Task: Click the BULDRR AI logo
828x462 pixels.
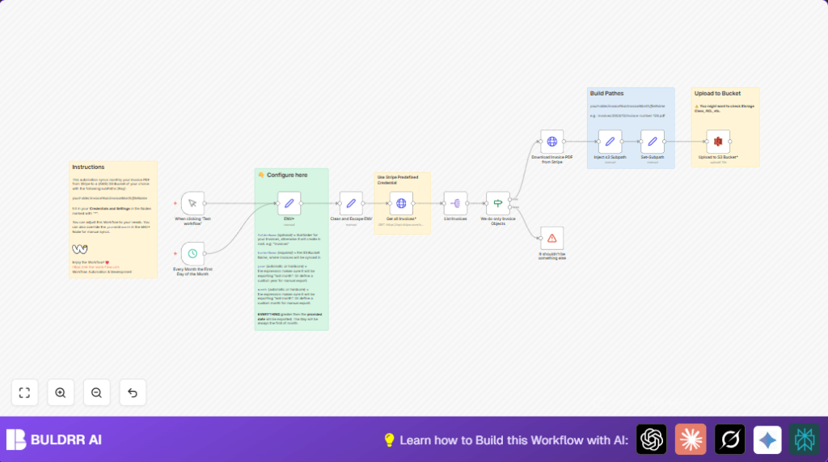Action: tap(54, 439)
